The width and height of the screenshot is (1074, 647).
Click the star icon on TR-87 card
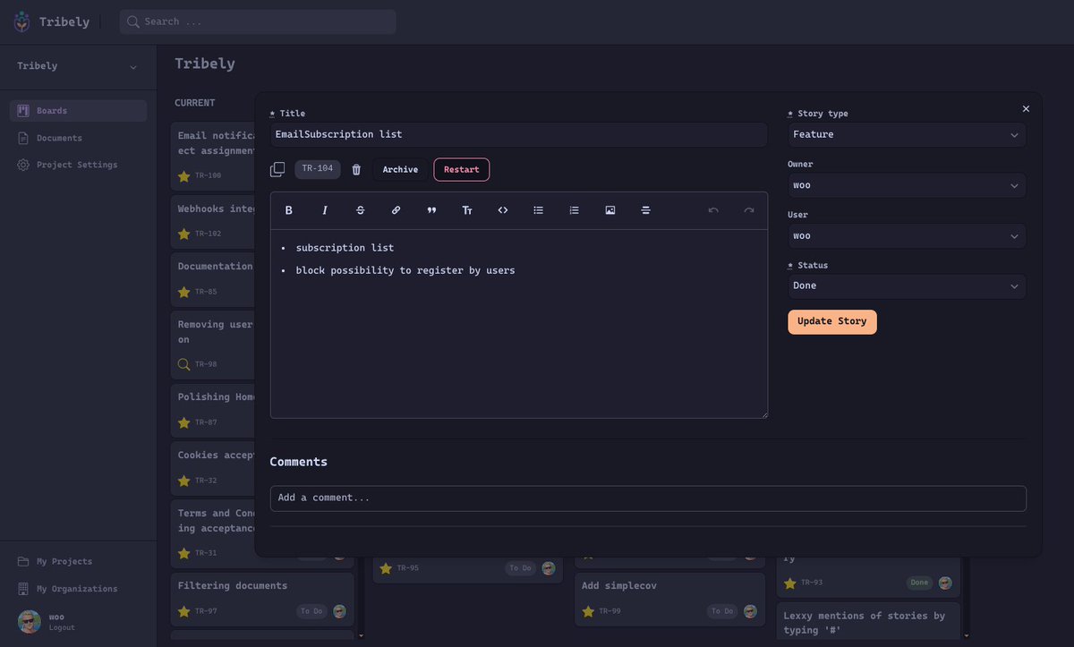click(183, 422)
